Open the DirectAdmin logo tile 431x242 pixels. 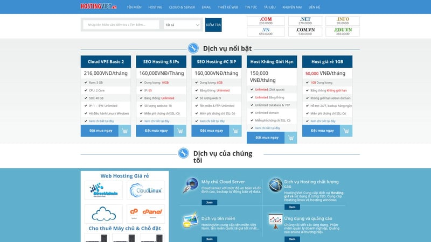tap(105, 190)
